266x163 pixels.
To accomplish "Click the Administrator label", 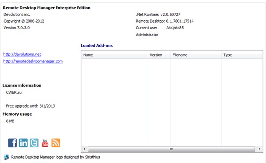I will pos(147,35).
